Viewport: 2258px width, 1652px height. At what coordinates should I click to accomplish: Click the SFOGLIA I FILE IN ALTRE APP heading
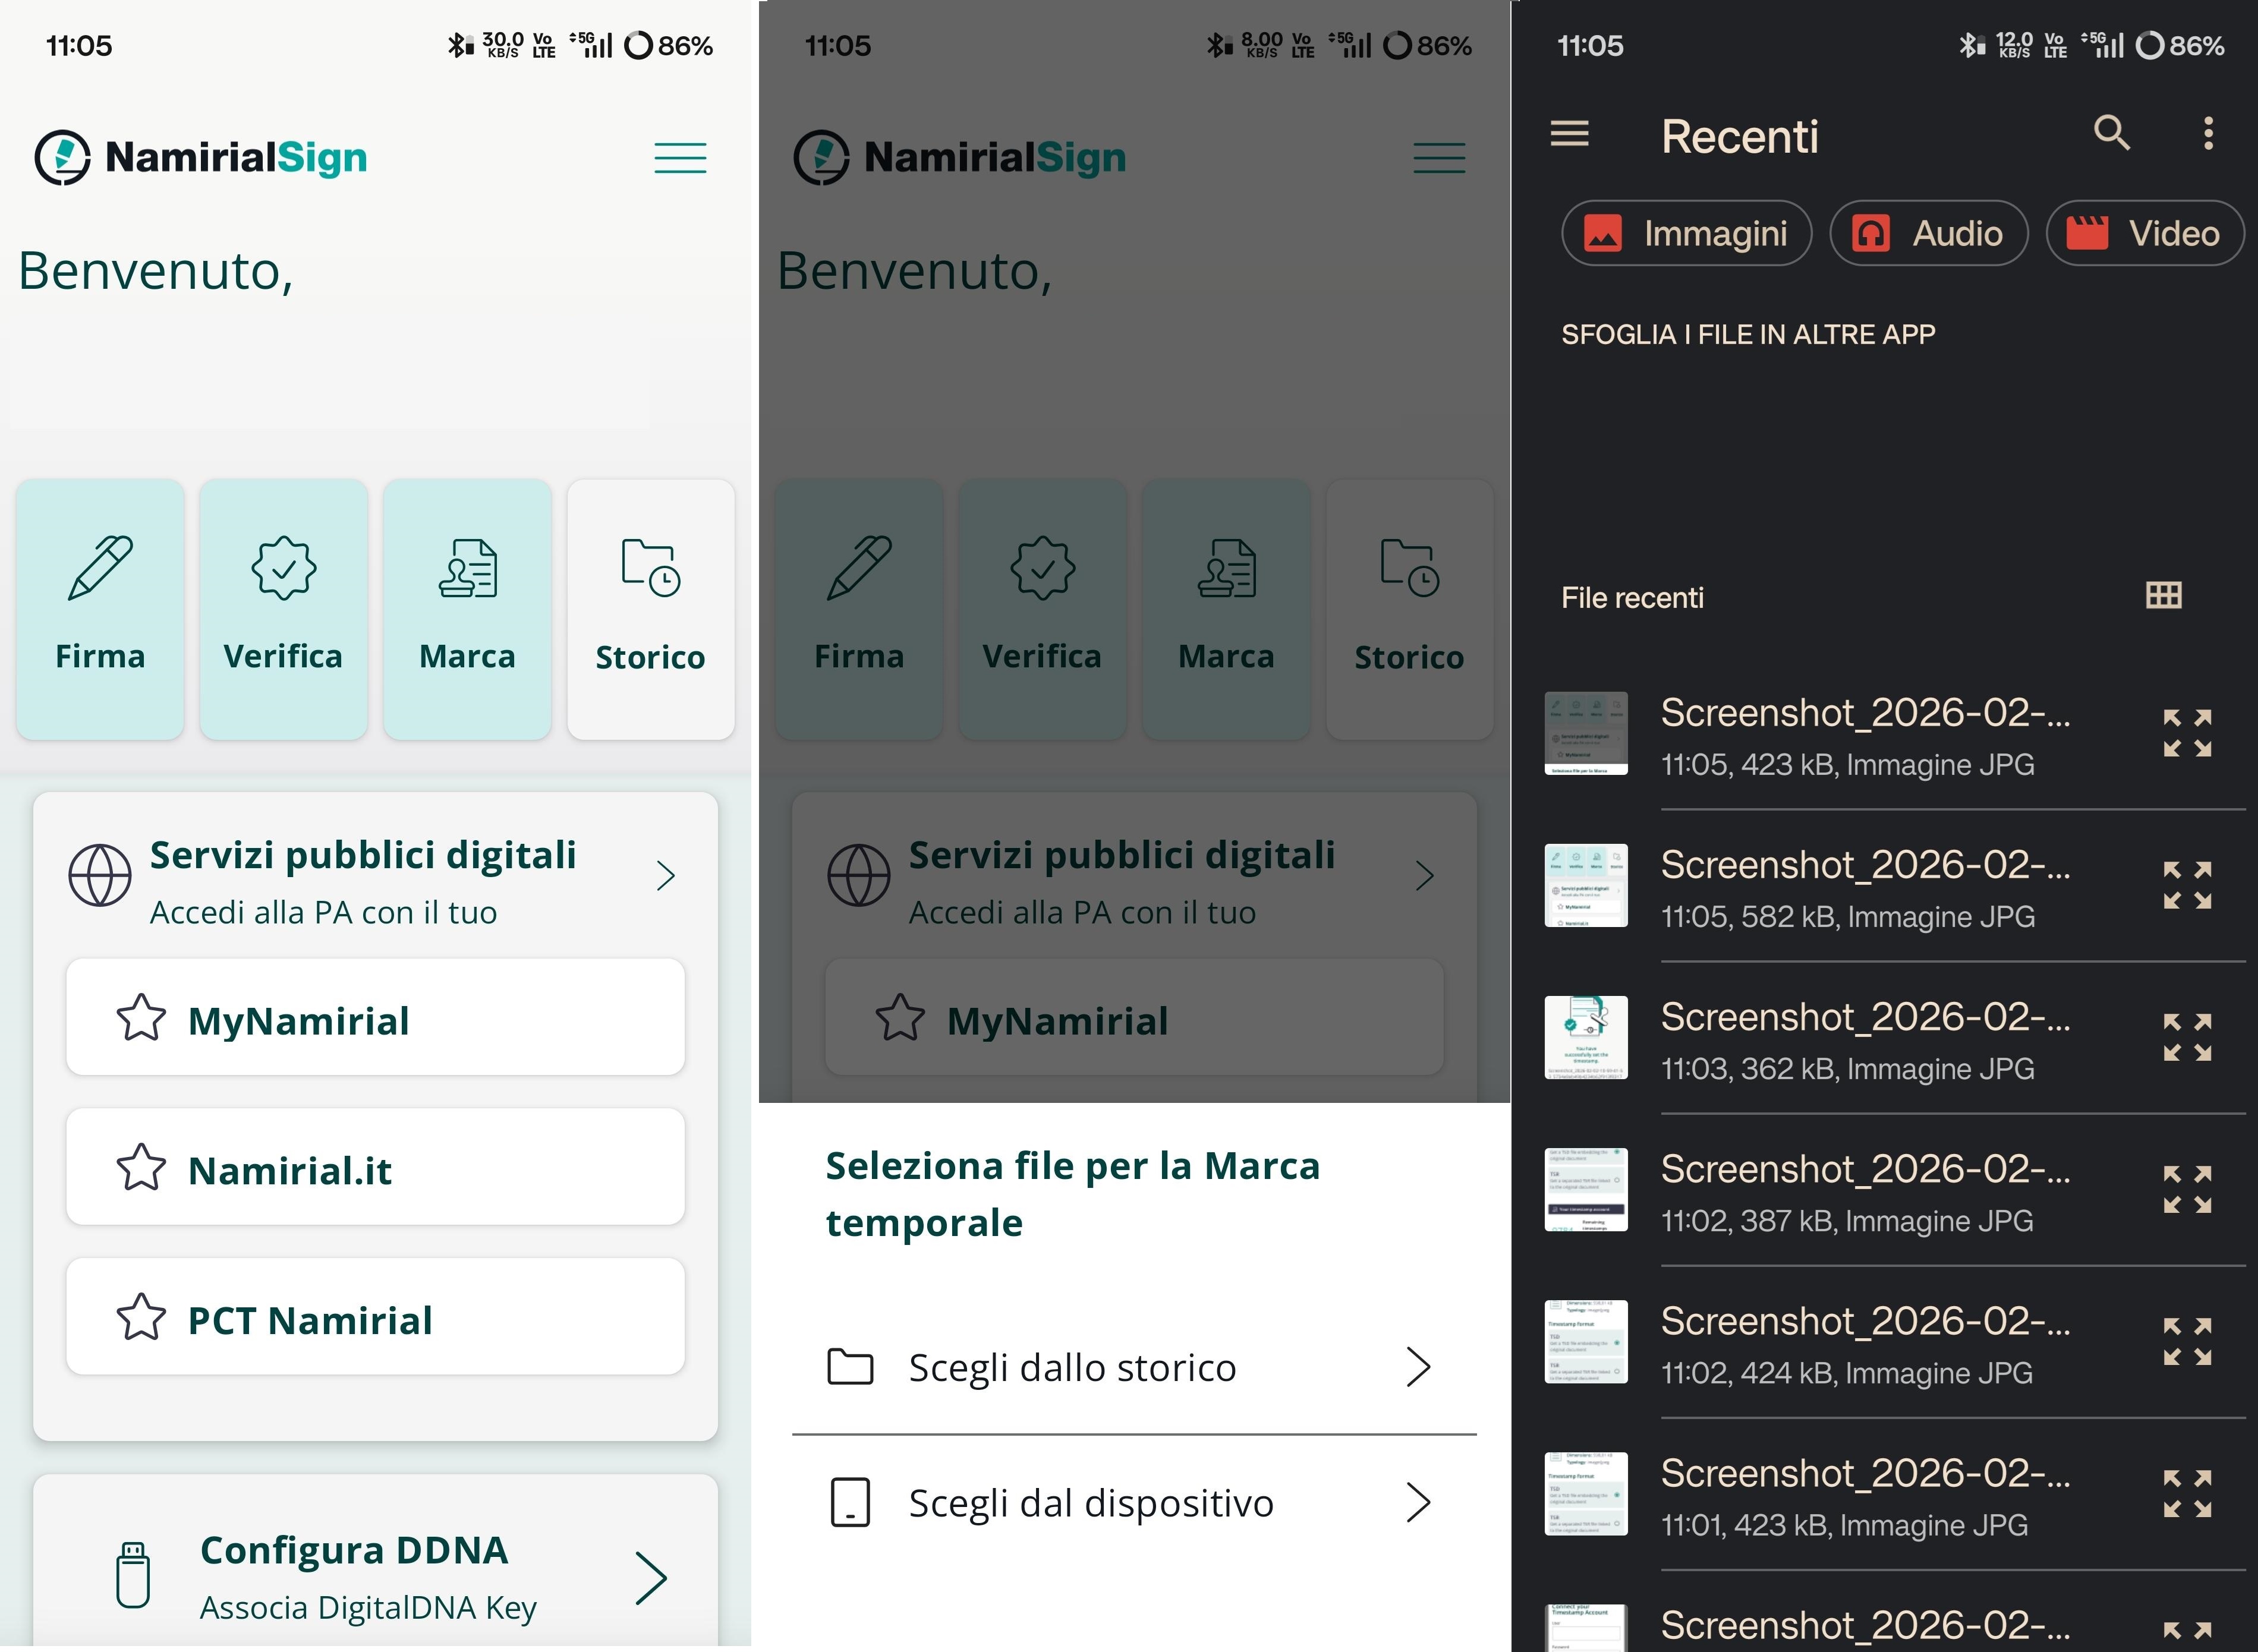(1748, 334)
